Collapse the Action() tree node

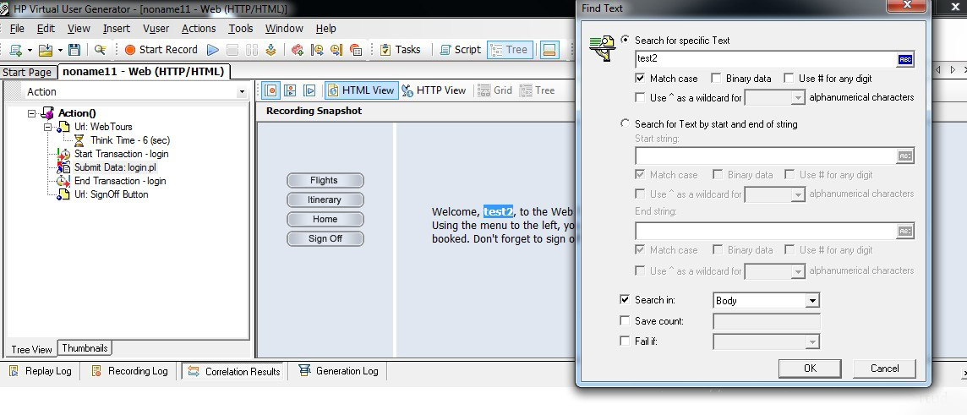point(32,114)
